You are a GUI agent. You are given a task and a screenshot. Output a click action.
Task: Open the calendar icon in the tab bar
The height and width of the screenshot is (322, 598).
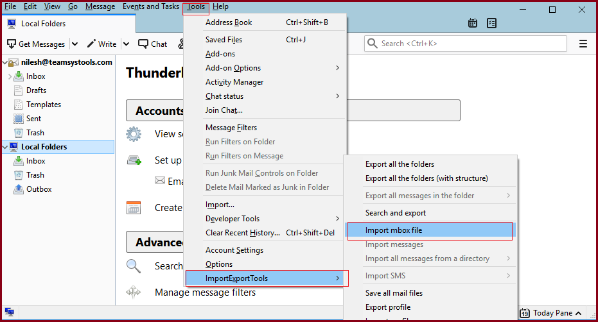tap(473, 23)
